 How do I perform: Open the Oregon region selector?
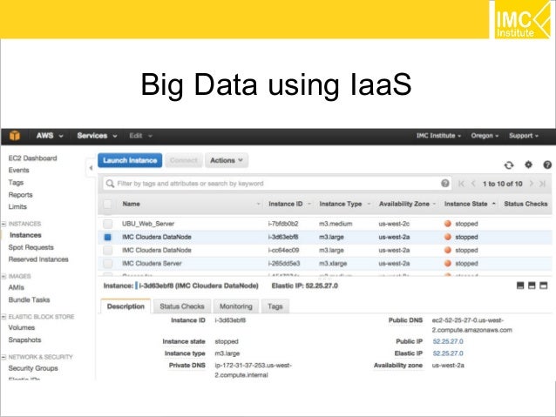(x=485, y=136)
